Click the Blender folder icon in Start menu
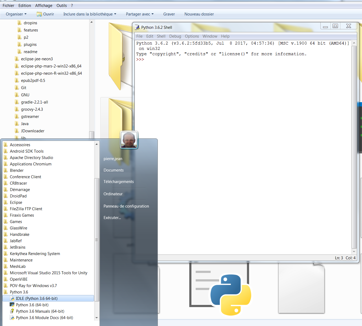 pyautogui.click(x=6, y=170)
